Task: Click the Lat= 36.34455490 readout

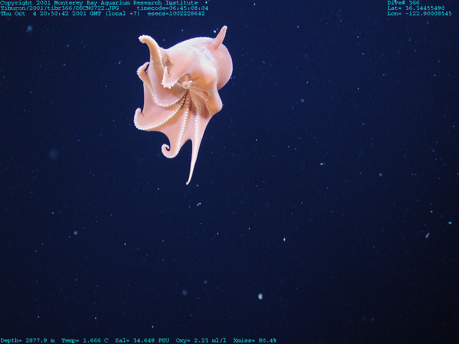Action: click(x=416, y=8)
